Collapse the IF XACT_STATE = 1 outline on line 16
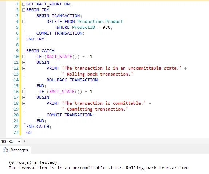This screenshot has width=209, height=174. tap(24, 92)
